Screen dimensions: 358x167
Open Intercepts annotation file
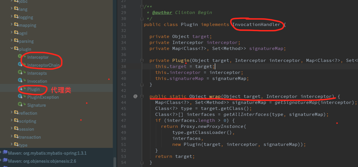[x=37, y=73]
